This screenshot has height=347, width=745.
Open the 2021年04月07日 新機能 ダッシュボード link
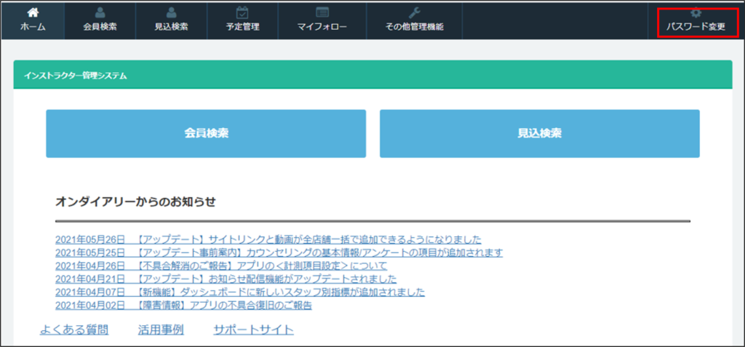[240, 292]
